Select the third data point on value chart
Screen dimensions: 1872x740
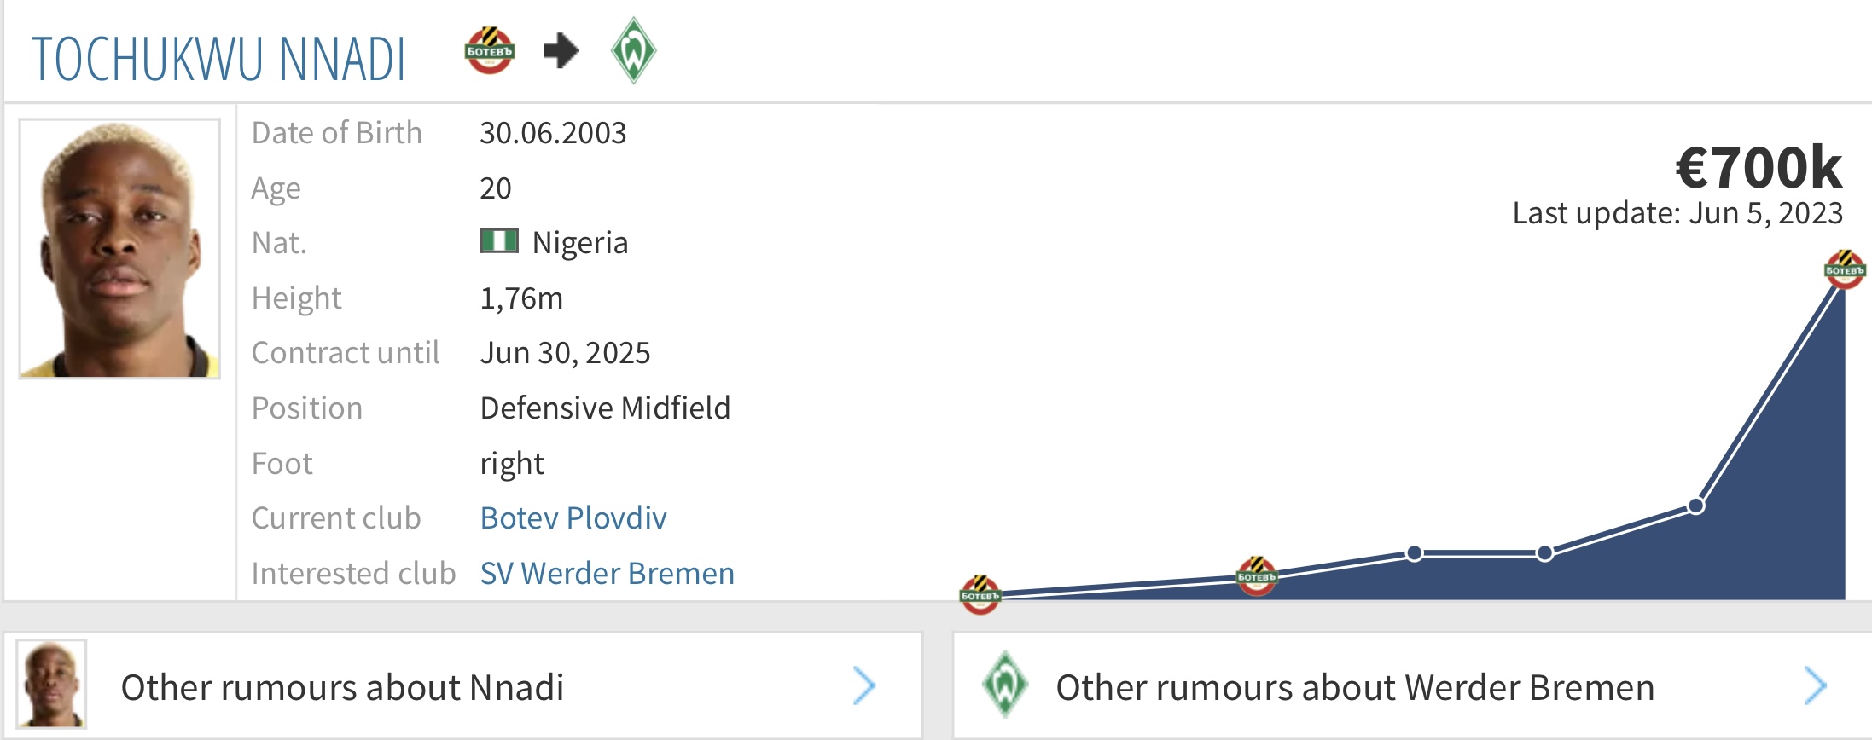coord(1415,553)
